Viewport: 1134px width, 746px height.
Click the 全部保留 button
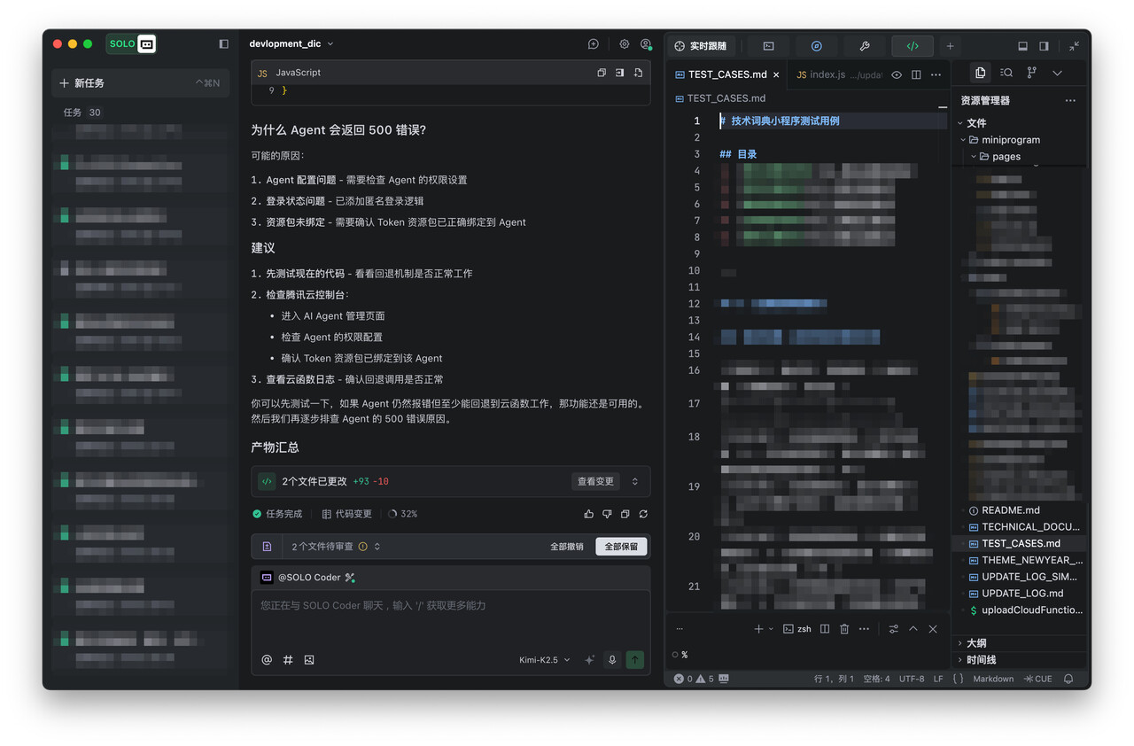click(621, 547)
